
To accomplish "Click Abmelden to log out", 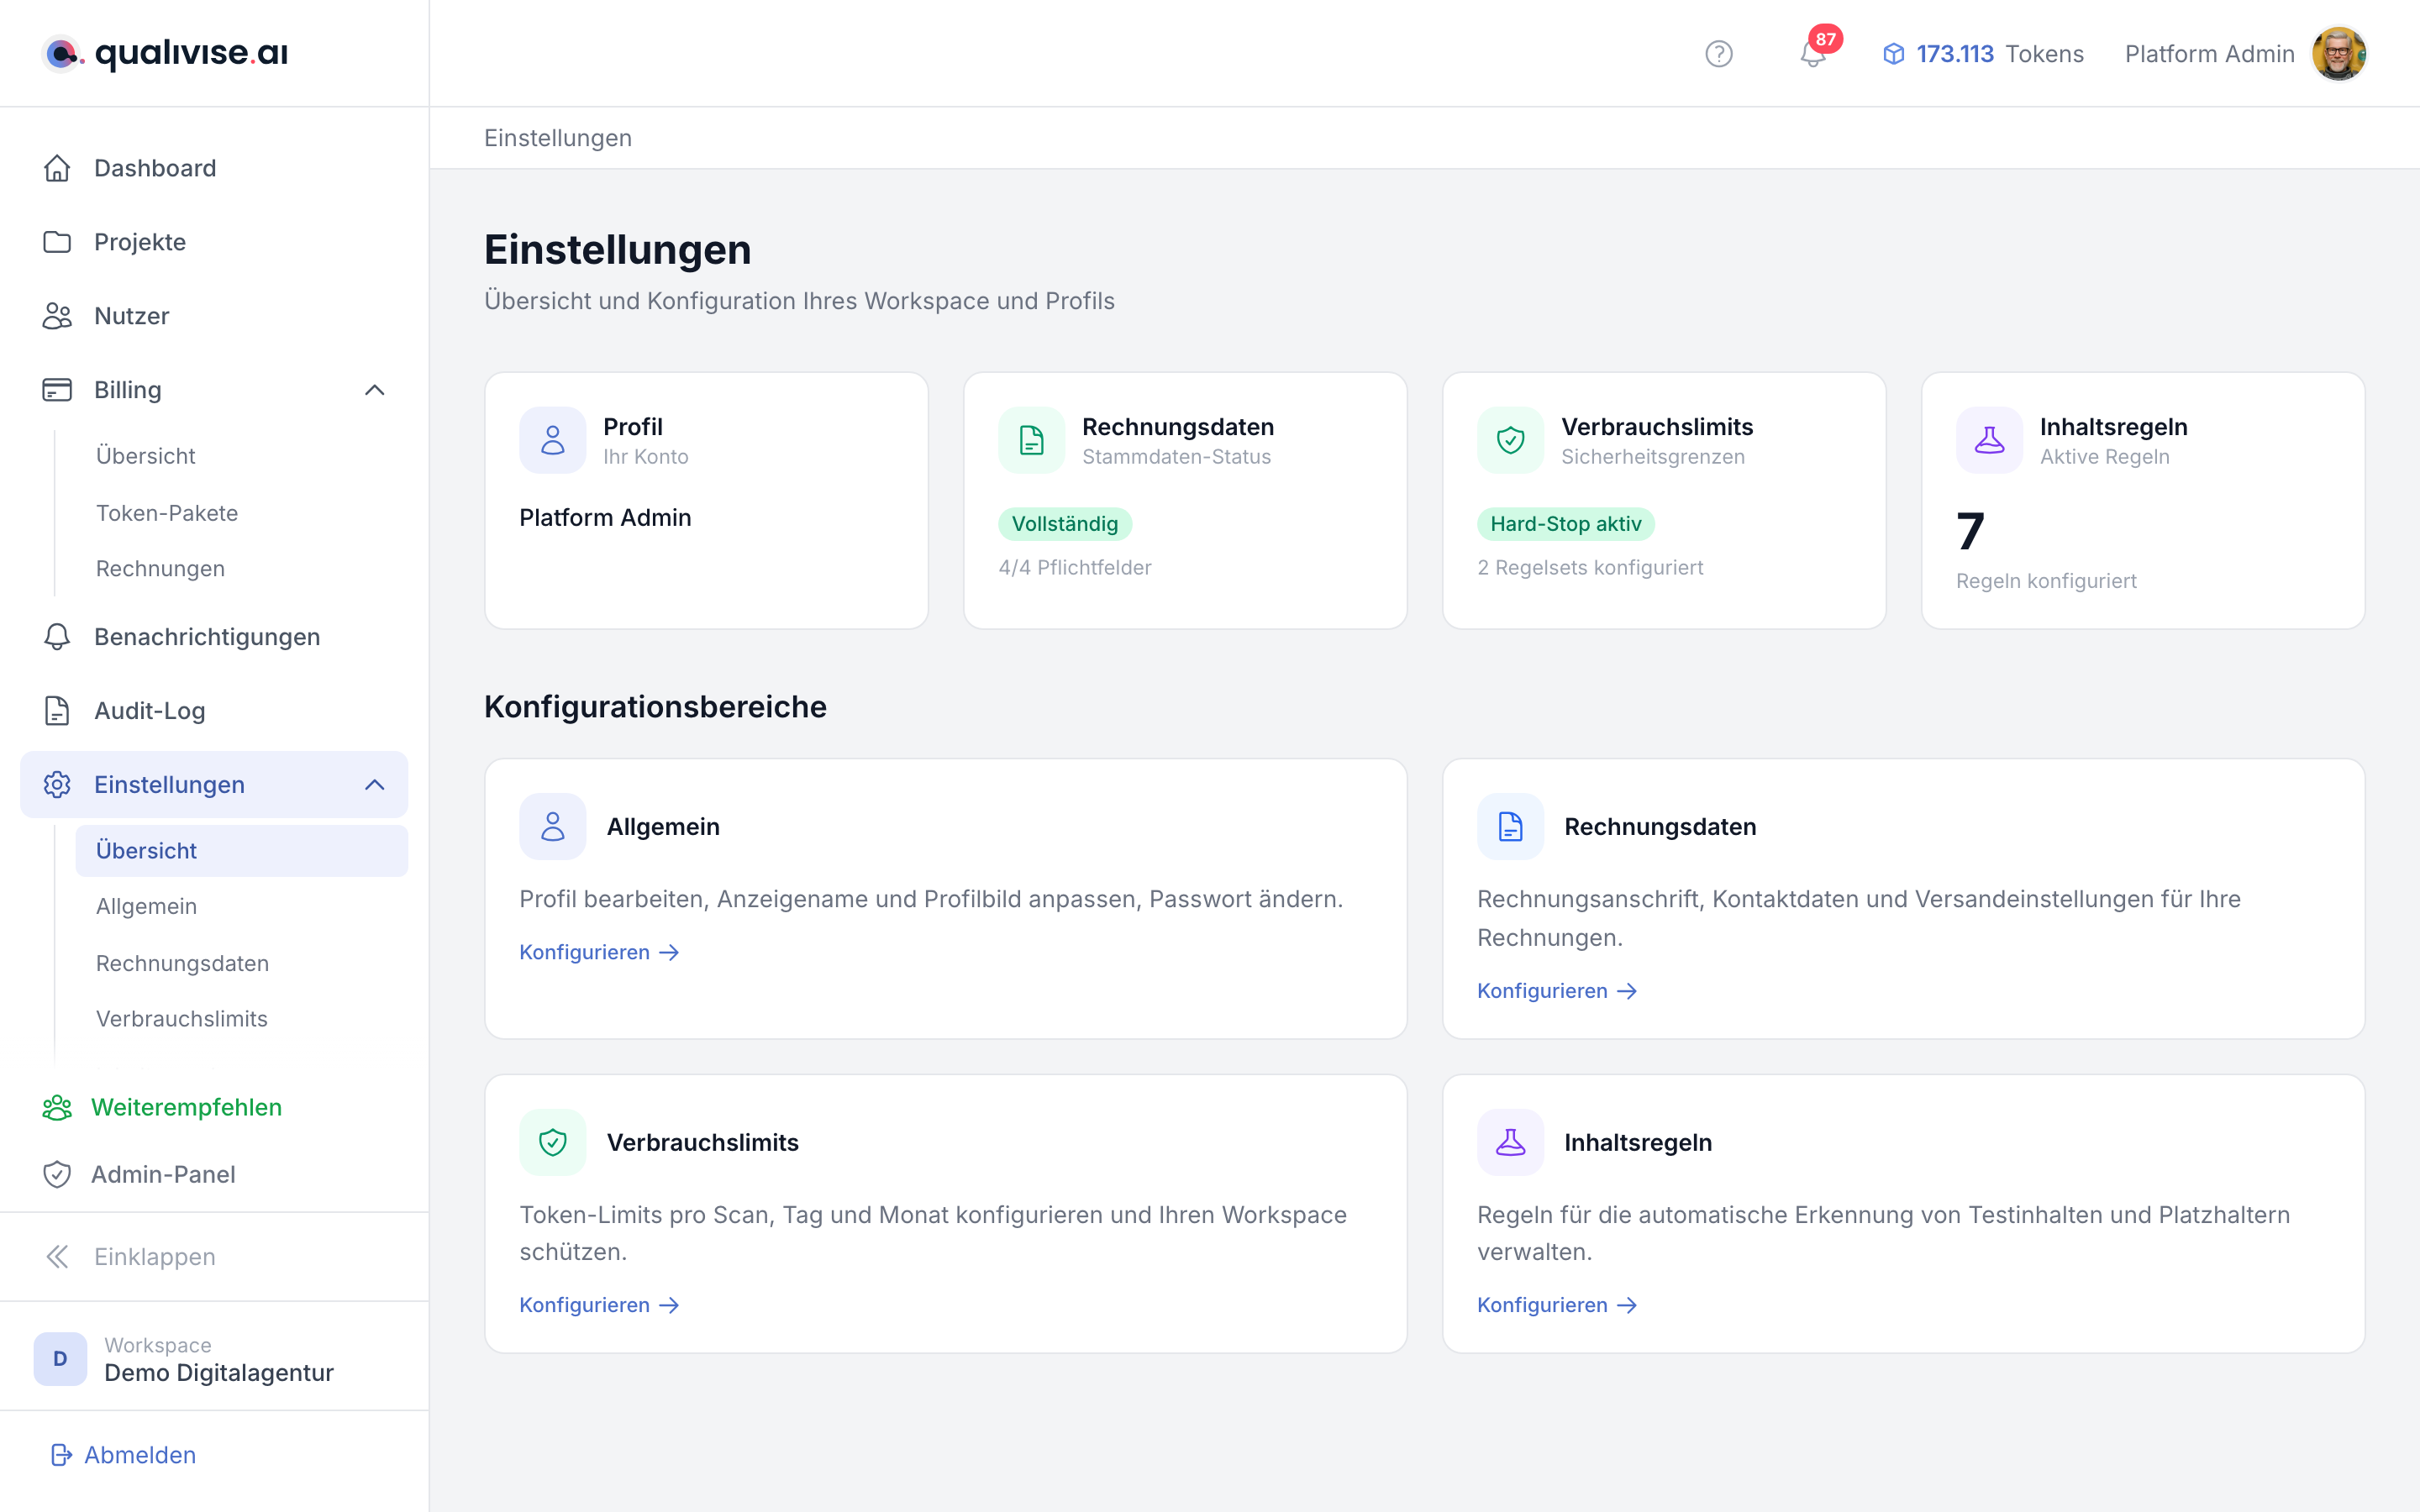I will 123,1455.
